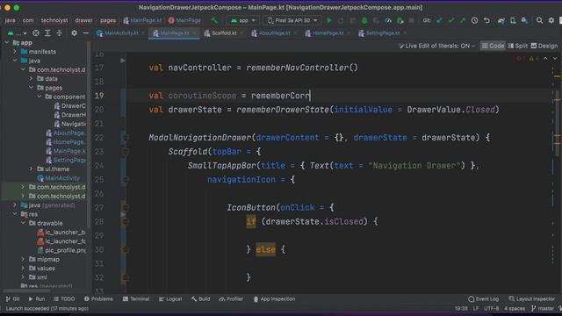Open the Logcat tool window
This screenshot has height=316, width=562.
click(170, 298)
